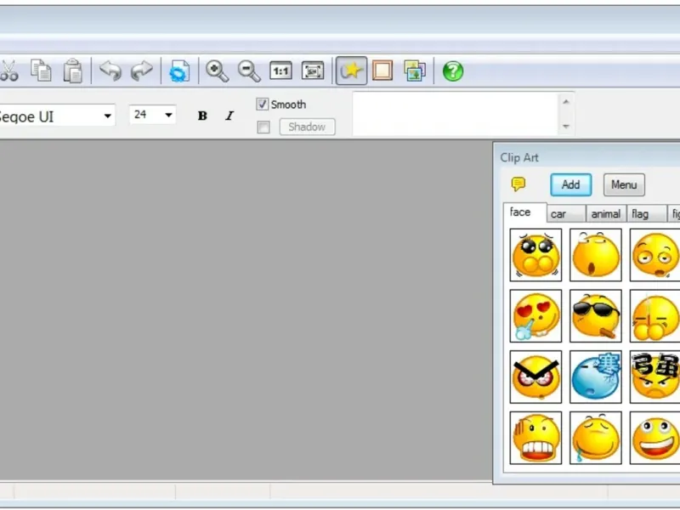Set view to actual size 1:1
680x510 pixels.
[280, 71]
